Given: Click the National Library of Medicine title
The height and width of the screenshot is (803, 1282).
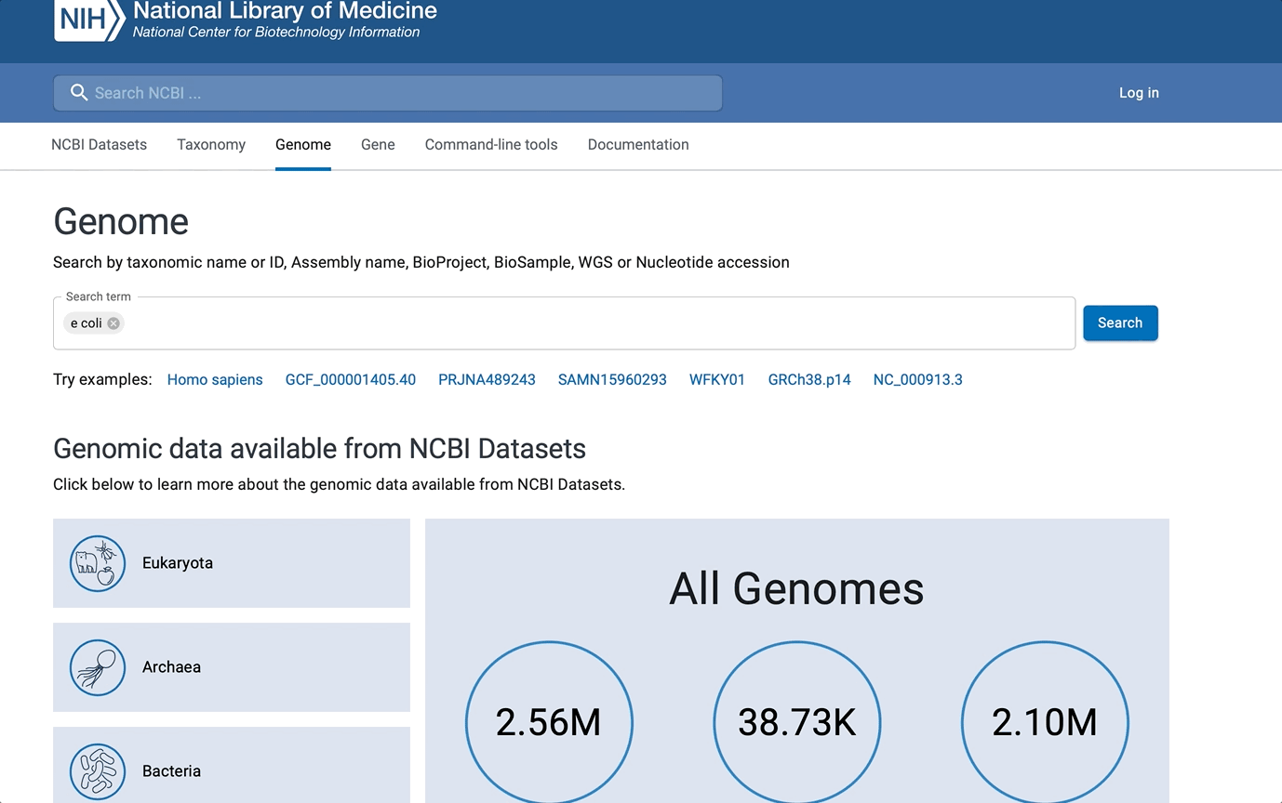Looking at the screenshot, I should click(x=285, y=11).
